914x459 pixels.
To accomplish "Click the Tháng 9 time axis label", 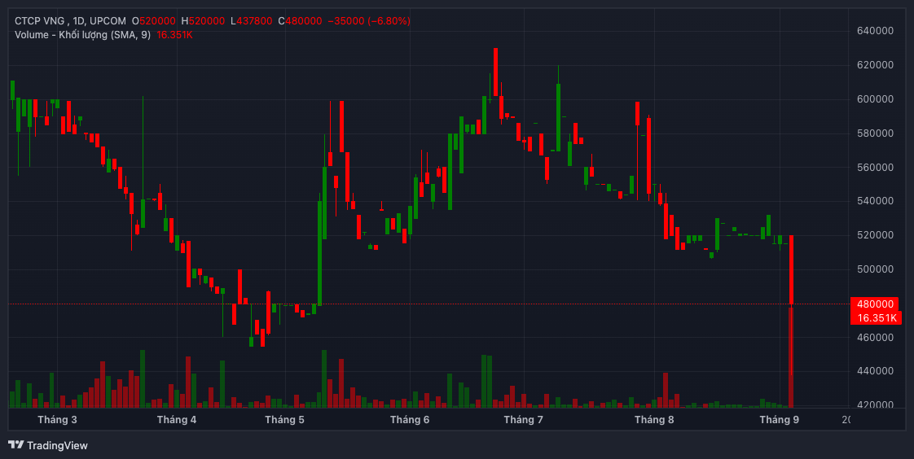I will [780, 420].
